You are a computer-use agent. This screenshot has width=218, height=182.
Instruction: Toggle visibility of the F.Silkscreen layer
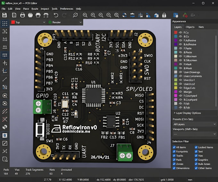point(180,56)
